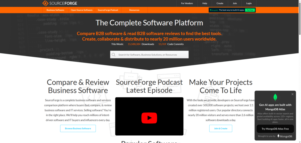Click the MongoDB banner ad text
Screen dimensions: 301x143
pos(232,10)
